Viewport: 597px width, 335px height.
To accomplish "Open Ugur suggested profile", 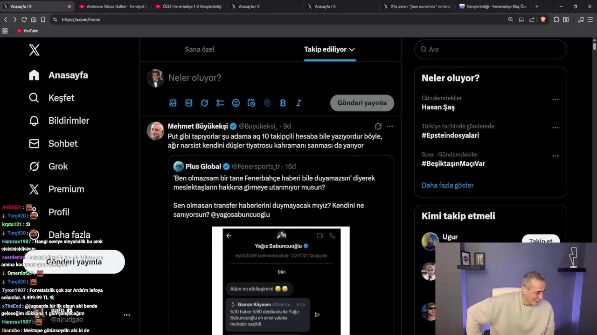I will click(450, 237).
